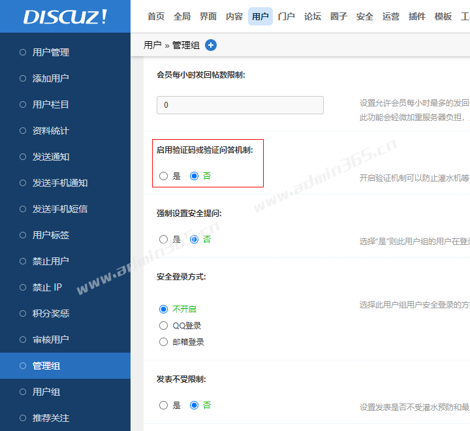Click 管理组 in the breadcrumb
Image resolution: width=470 pixels, height=431 pixels.
(186, 45)
